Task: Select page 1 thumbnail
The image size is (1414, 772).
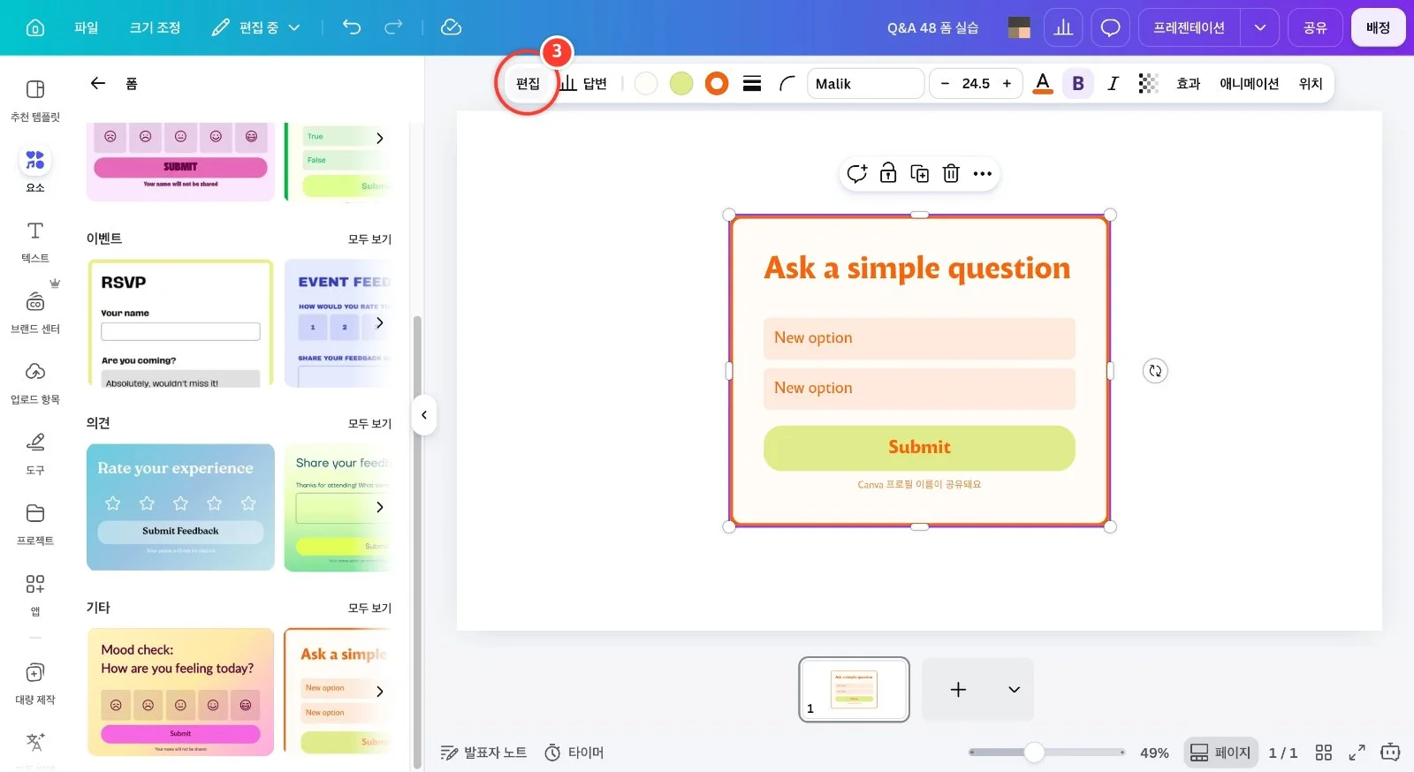Action: point(854,690)
